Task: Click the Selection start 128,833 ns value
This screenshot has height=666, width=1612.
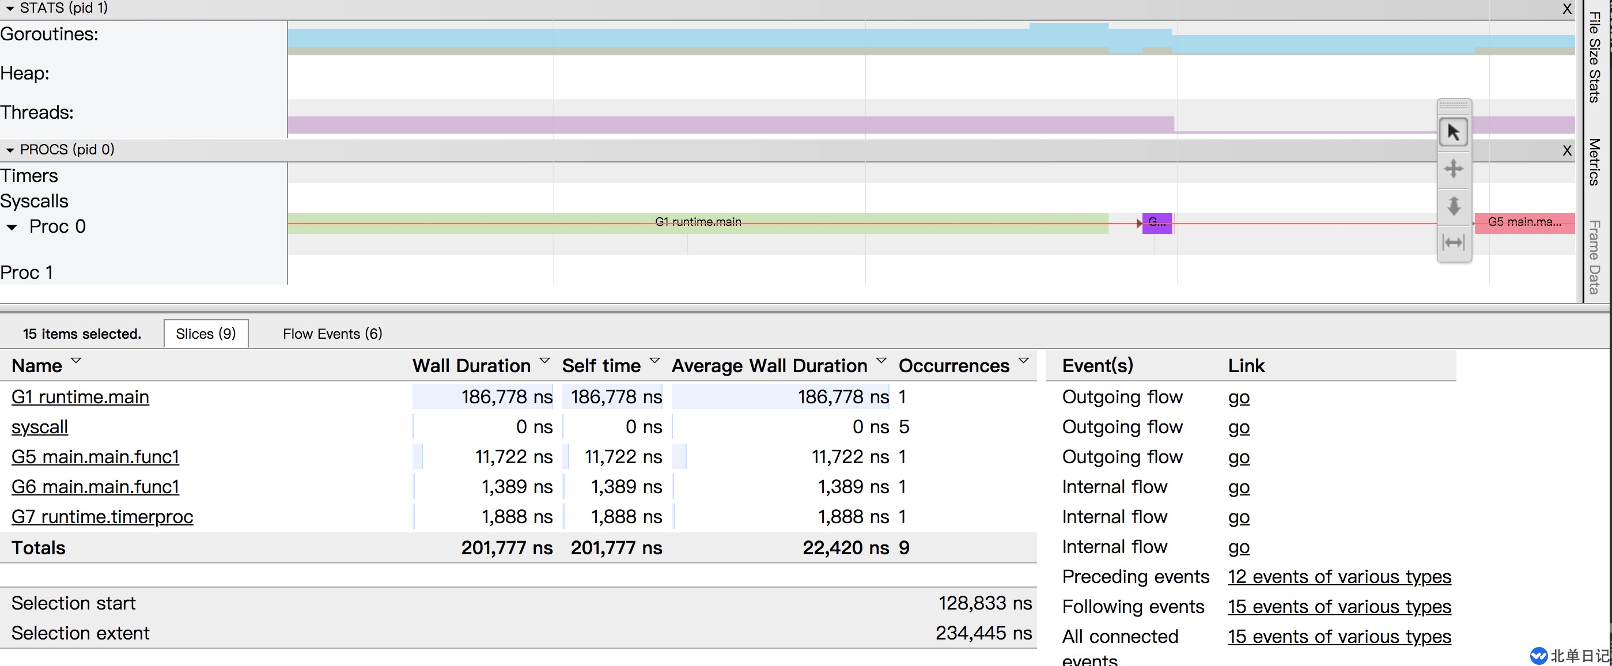Action: [985, 603]
